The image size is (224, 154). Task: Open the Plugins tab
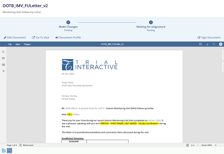tap(27, 44)
